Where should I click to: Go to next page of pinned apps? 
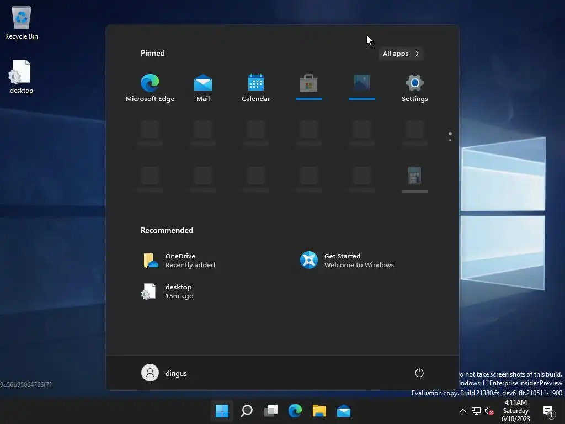(x=450, y=140)
